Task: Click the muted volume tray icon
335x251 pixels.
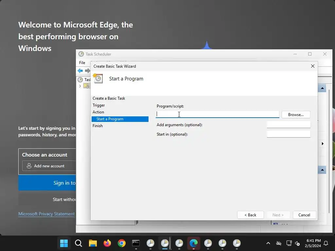Action: click(297, 243)
